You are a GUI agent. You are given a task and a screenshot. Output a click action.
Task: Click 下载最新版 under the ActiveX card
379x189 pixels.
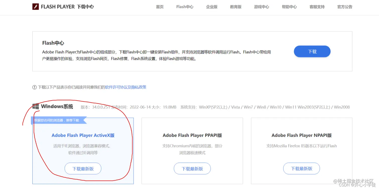click(83, 168)
